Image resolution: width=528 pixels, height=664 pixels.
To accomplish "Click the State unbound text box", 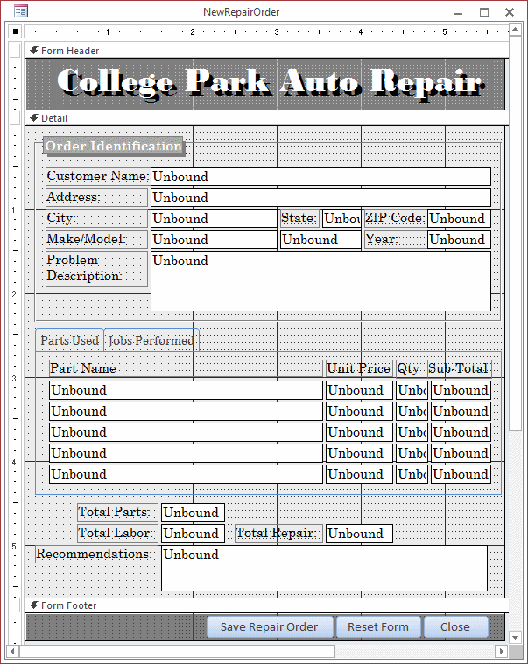I will click(x=341, y=219).
